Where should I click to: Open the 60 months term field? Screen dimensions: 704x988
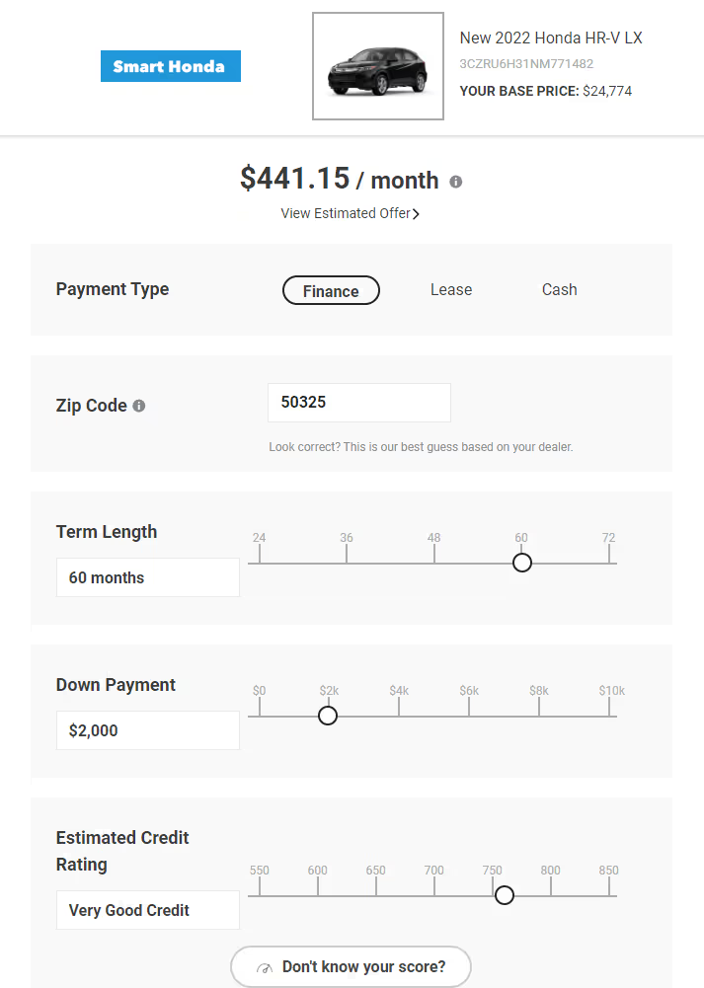point(148,577)
